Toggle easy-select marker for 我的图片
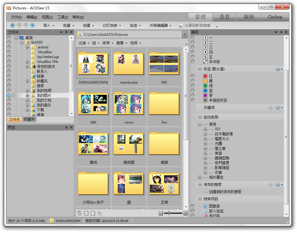Viewport: 297px width, 232px height. coord(9,95)
